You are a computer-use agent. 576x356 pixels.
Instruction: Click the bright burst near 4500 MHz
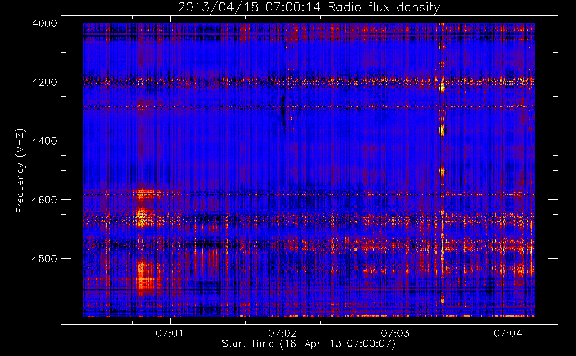441,172
